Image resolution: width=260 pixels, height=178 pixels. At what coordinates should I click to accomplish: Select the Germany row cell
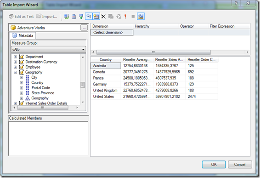click(x=106, y=84)
